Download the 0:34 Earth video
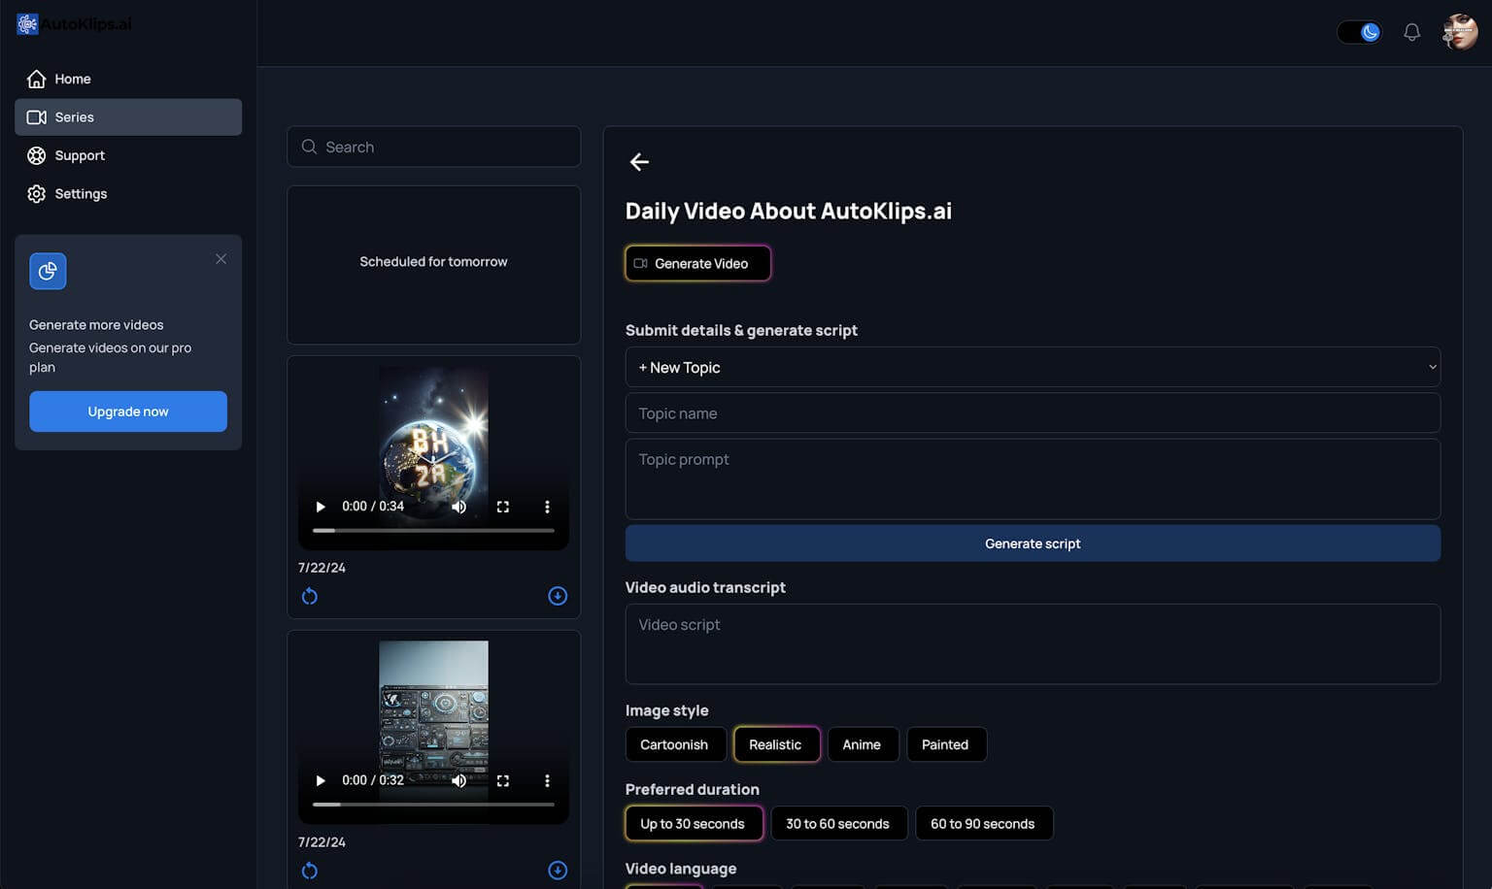The width and height of the screenshot is (1492, 889). click(x=558, y=596)
